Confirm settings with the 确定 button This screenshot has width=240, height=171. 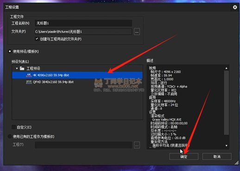[184, 157]
